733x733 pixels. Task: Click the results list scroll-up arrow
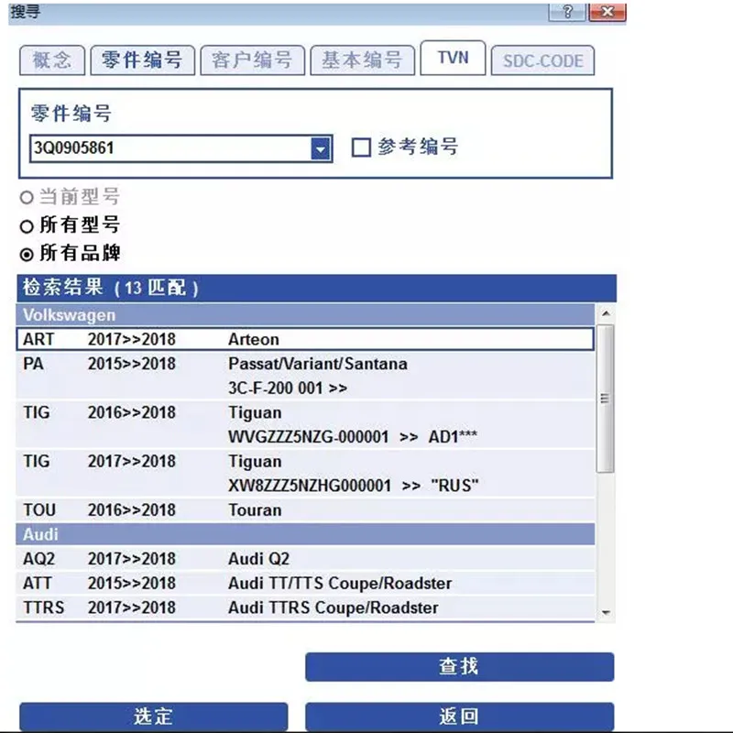606,313
